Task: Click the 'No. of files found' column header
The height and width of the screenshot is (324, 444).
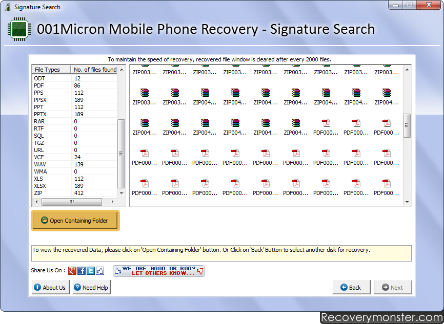Action: (x=94, y=69)
